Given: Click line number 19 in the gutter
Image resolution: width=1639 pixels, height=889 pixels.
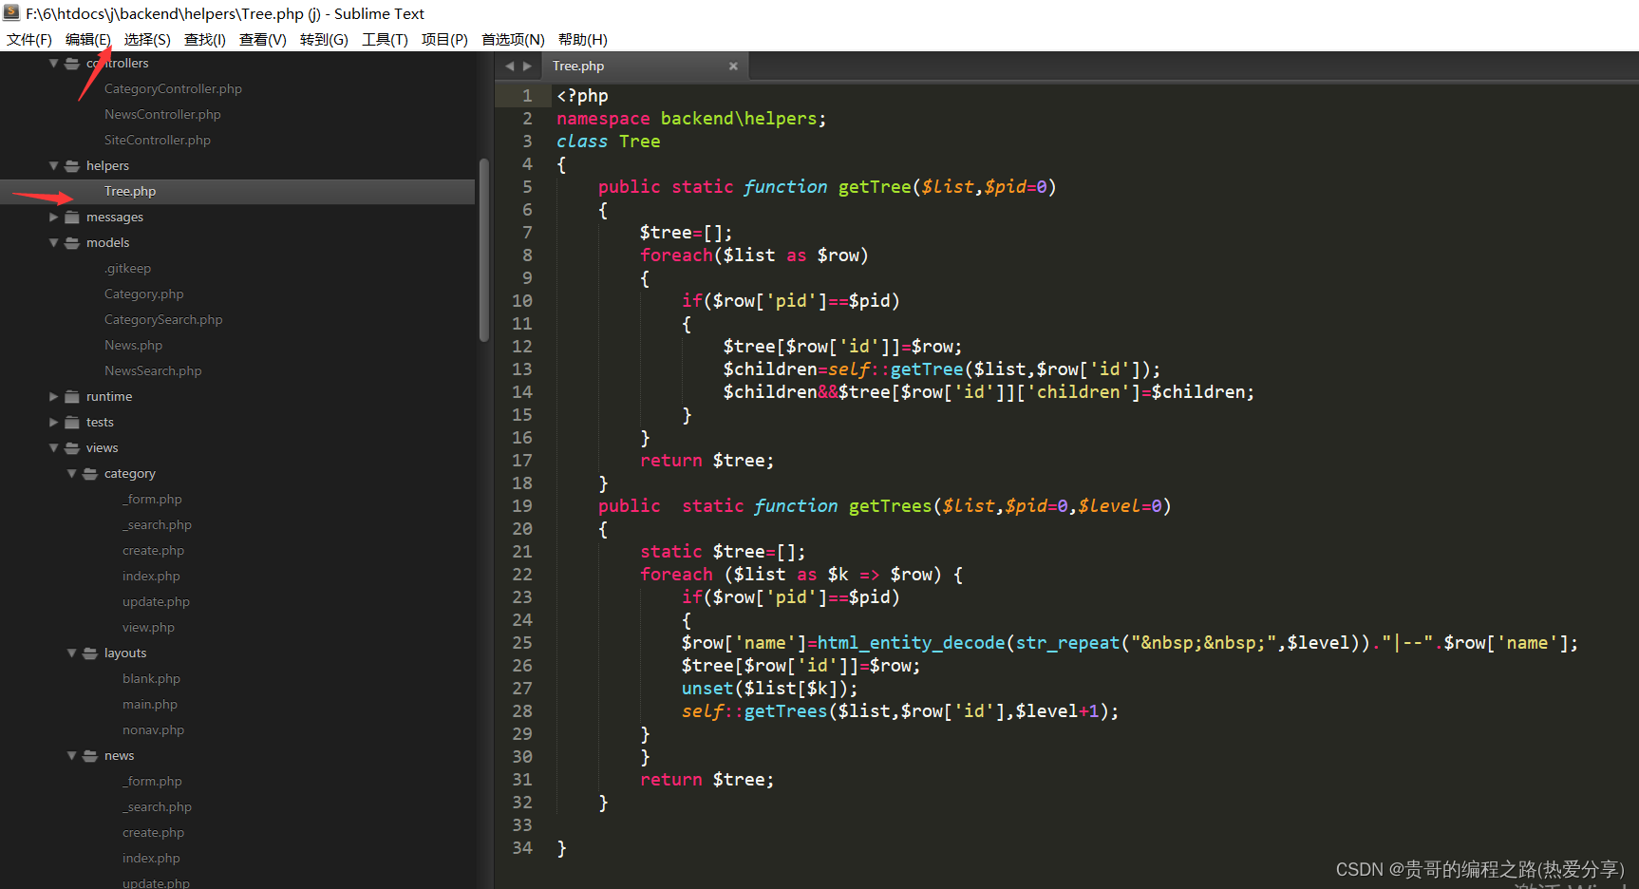Looking at the screenshot, I should [522, 506].
